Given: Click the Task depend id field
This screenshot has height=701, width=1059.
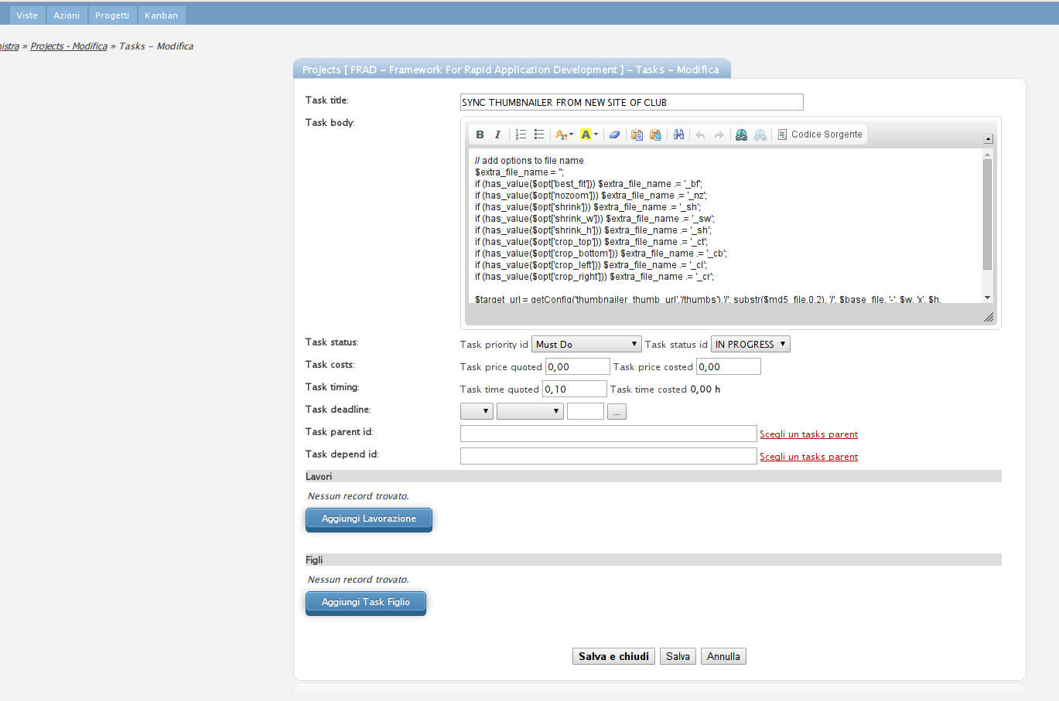Looking at the screenshot, I should click(608, 456).
